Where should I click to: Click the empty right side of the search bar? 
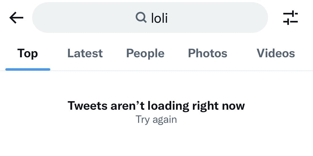(227, 18)
